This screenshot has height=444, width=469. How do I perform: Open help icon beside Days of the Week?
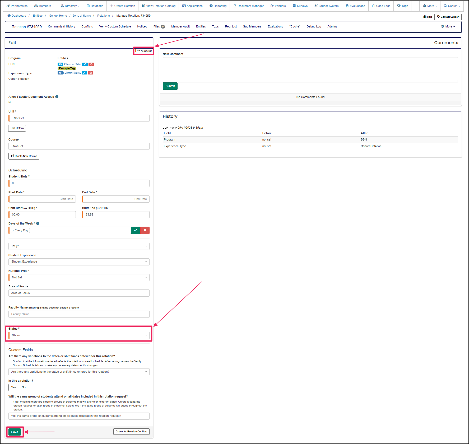(x=38, y=223)
